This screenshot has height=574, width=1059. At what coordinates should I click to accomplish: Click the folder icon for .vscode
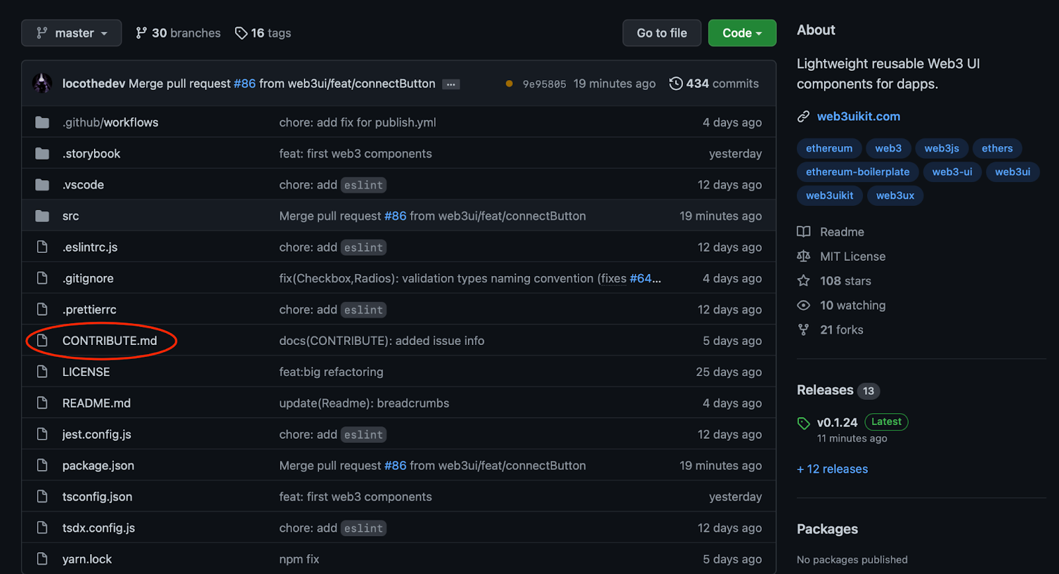(x=42, y=185)
